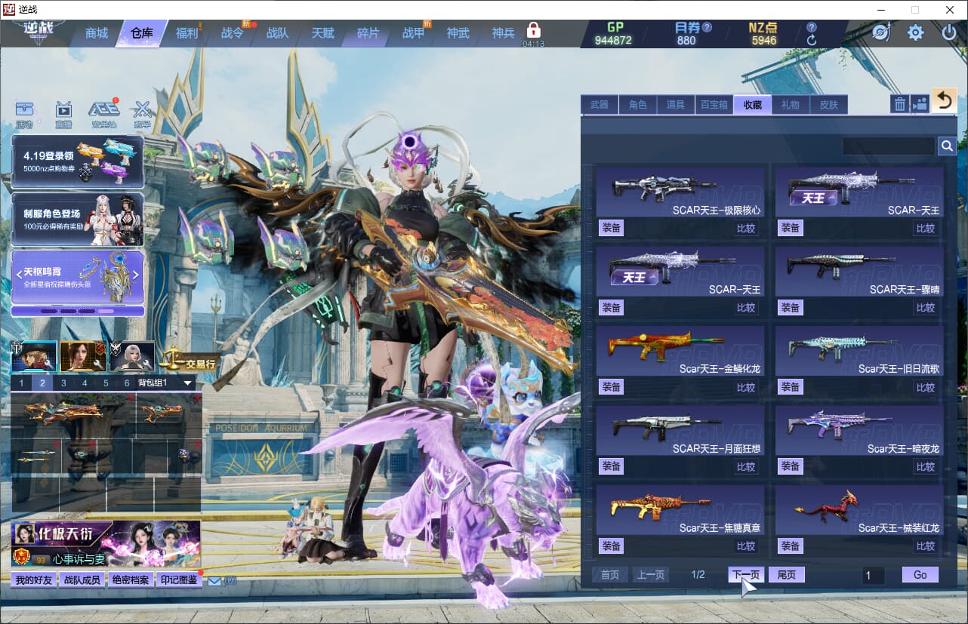This screenshot has height=624, width=968.
Task: Switch to backpack slot 6
Action: point(127,383)
